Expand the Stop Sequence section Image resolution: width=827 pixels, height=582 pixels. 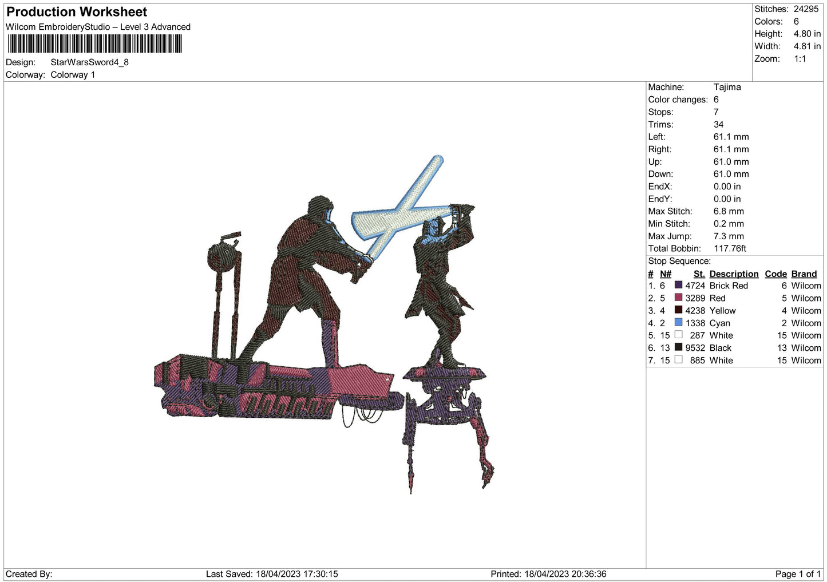[679, 261]
